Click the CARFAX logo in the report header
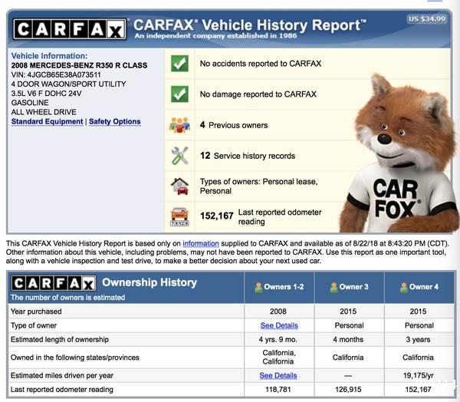 (70, 29)
